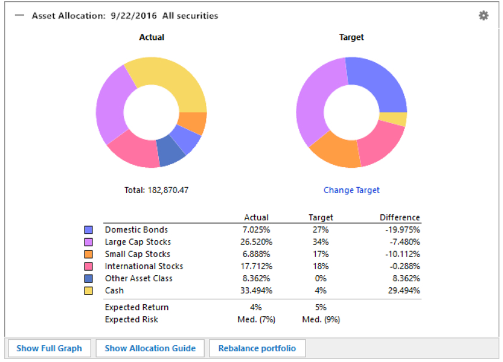Click the blue Domestic Bonds slice in Target chart
Viewport: 503px width, 362px height.
380,84
